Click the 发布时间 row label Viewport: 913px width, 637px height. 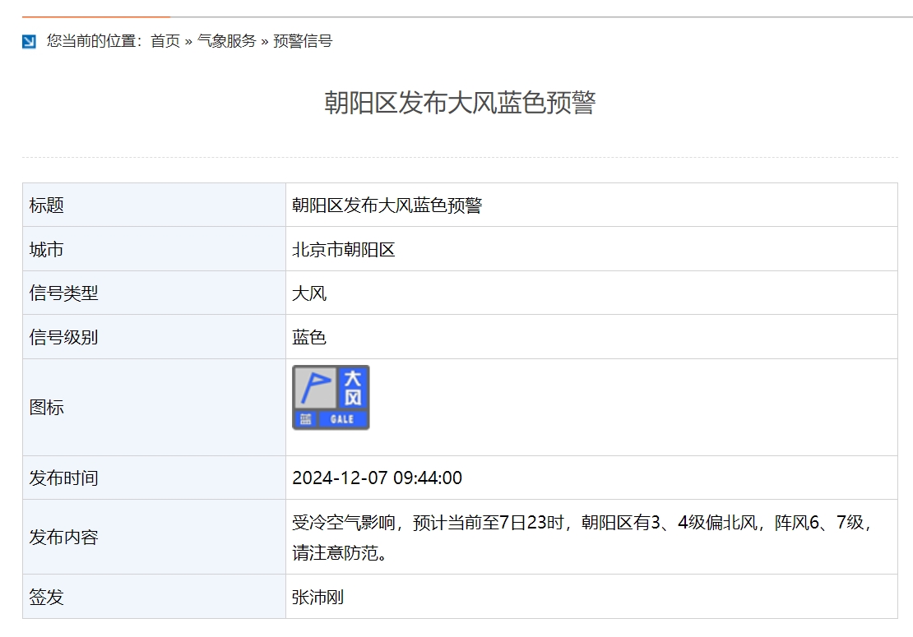[x=63, y=478]
